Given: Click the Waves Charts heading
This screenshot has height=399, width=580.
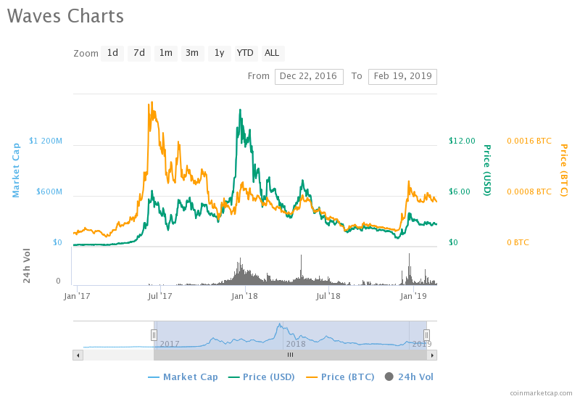Looking at the screenshot, I should (65, 16).
